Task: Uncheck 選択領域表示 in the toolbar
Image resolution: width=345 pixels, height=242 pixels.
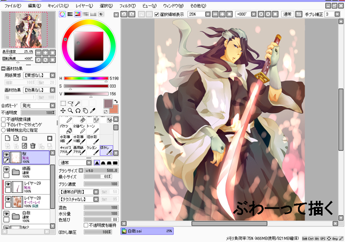Action: point(157,15)
